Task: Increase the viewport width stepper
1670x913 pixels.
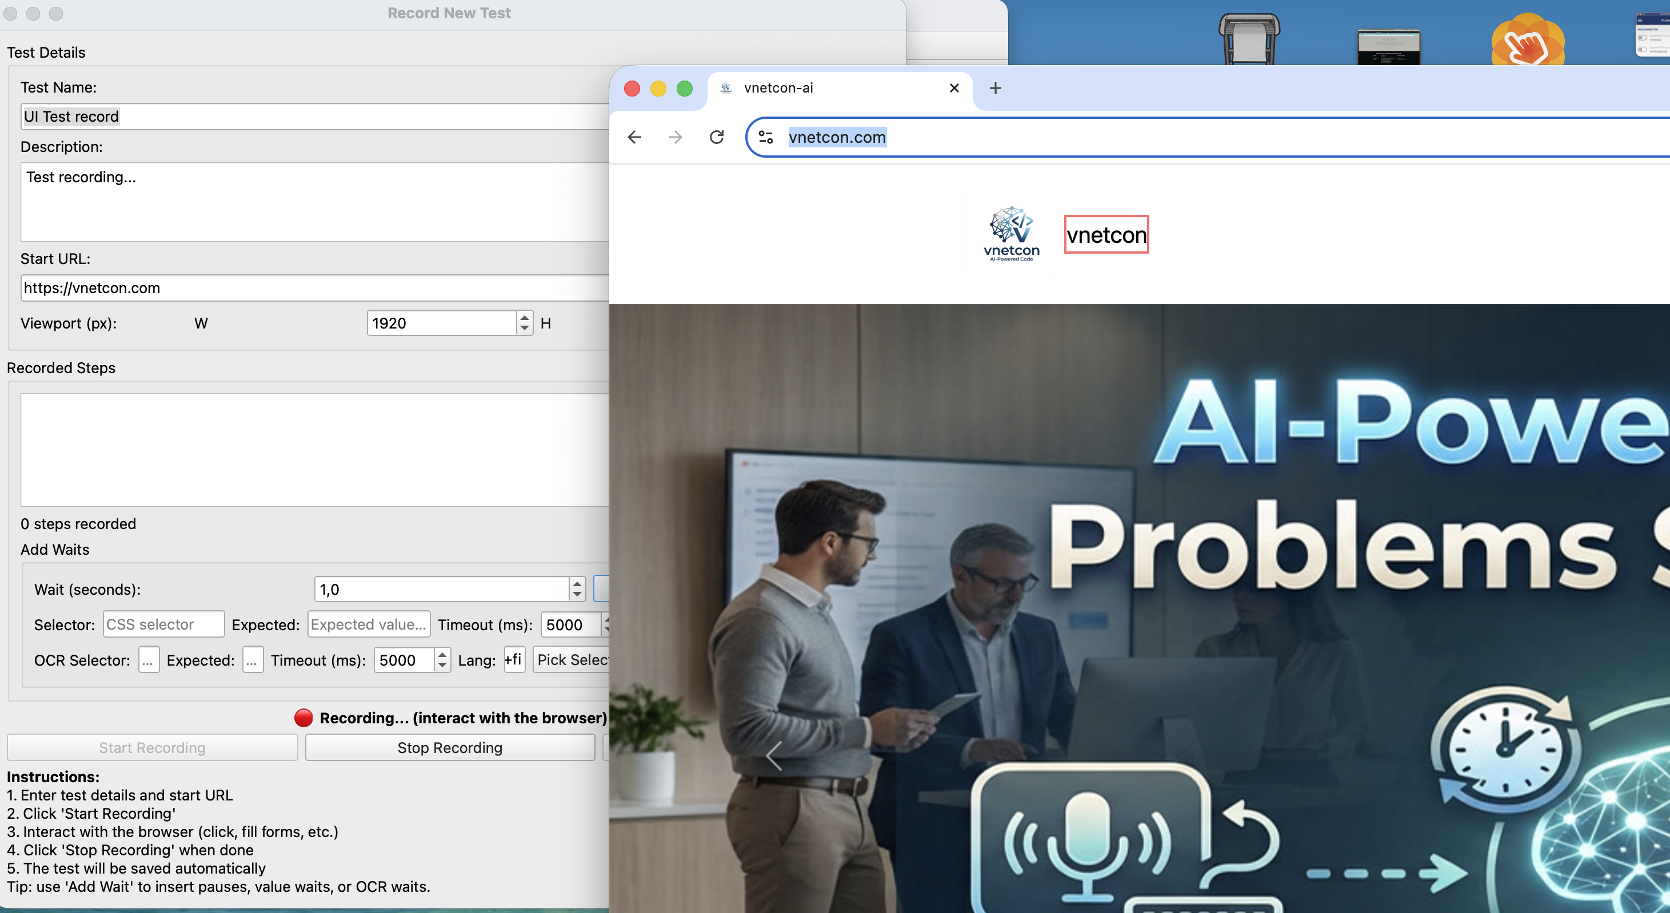Action: 525,317
